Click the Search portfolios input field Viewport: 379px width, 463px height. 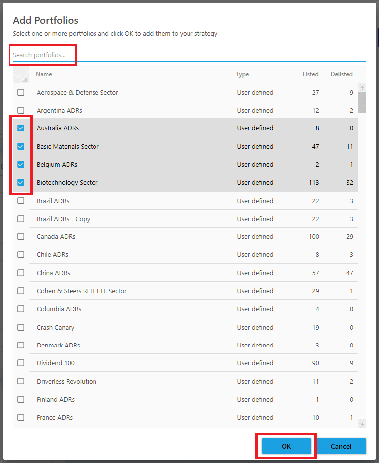[x=189, y=55]
